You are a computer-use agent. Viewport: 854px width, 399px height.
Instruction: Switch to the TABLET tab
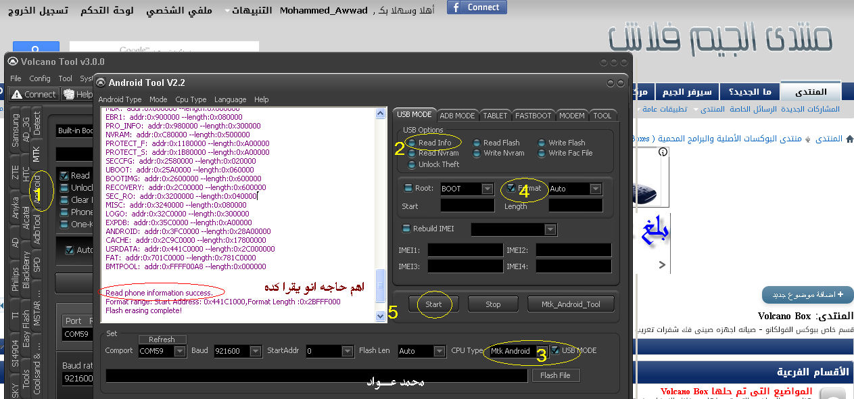[x=495, y=116]
